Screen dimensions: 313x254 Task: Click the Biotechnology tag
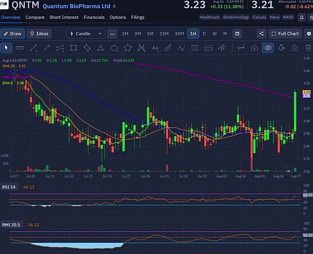[x=236, y=17]
